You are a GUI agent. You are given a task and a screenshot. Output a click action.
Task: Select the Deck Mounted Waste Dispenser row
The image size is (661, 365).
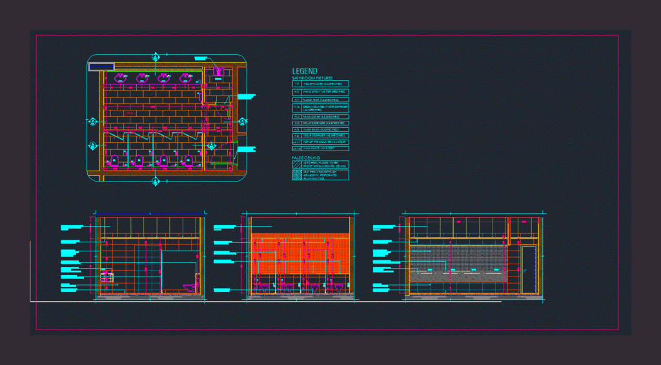click(320, 108)
